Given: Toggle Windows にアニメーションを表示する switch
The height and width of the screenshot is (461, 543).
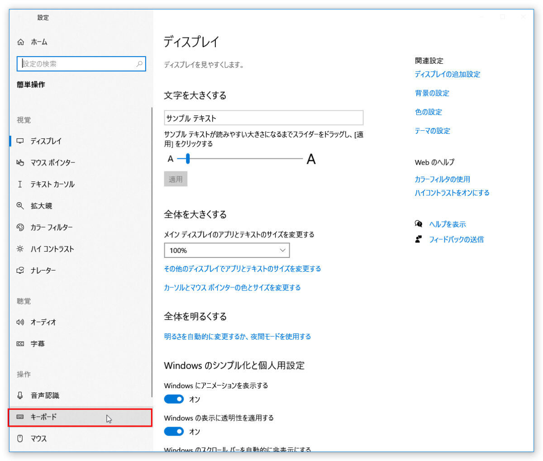Looking at the screenshot, I should pos(174,399).
